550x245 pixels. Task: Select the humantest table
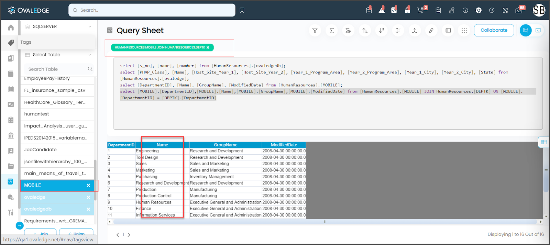[57, 114]
